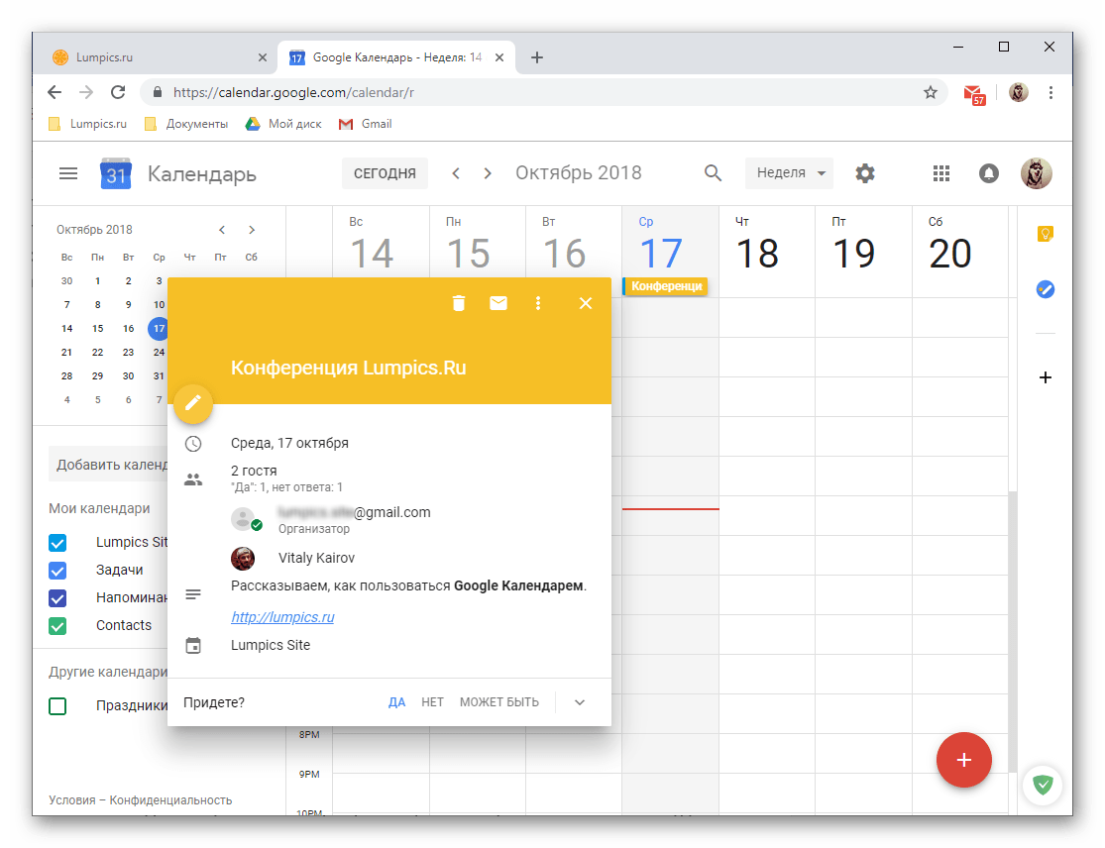Open Google account avatar in Calendar header
Screen dimensions: 1105x848
coord(1036,173)
